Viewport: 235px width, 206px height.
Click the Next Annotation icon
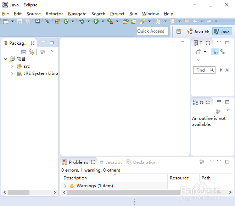click(x=158, y=21)
